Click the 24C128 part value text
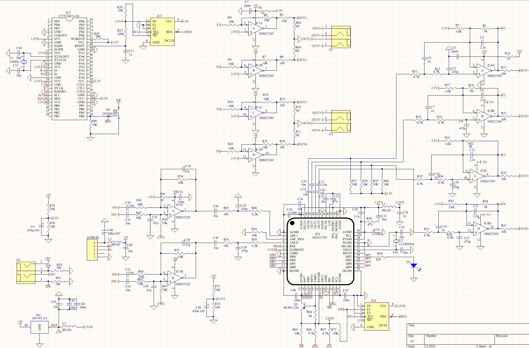Image resolution: width=529 pixels, height=348 pixels. tap(169, 41)
